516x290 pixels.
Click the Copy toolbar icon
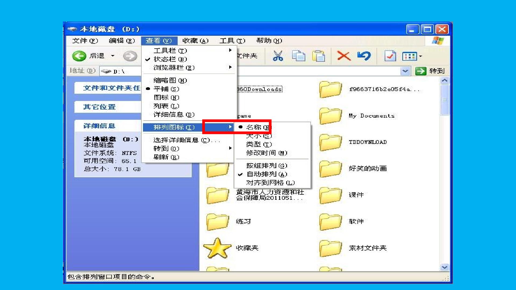coord(299,56)
